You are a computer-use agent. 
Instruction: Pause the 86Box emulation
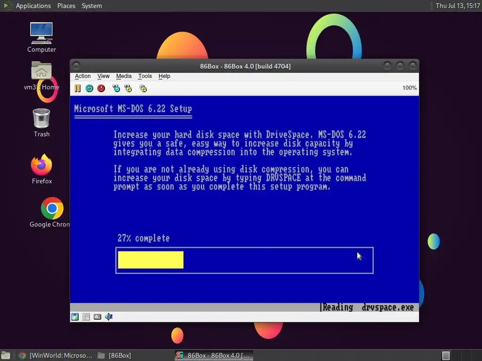[x=78, y=88]
